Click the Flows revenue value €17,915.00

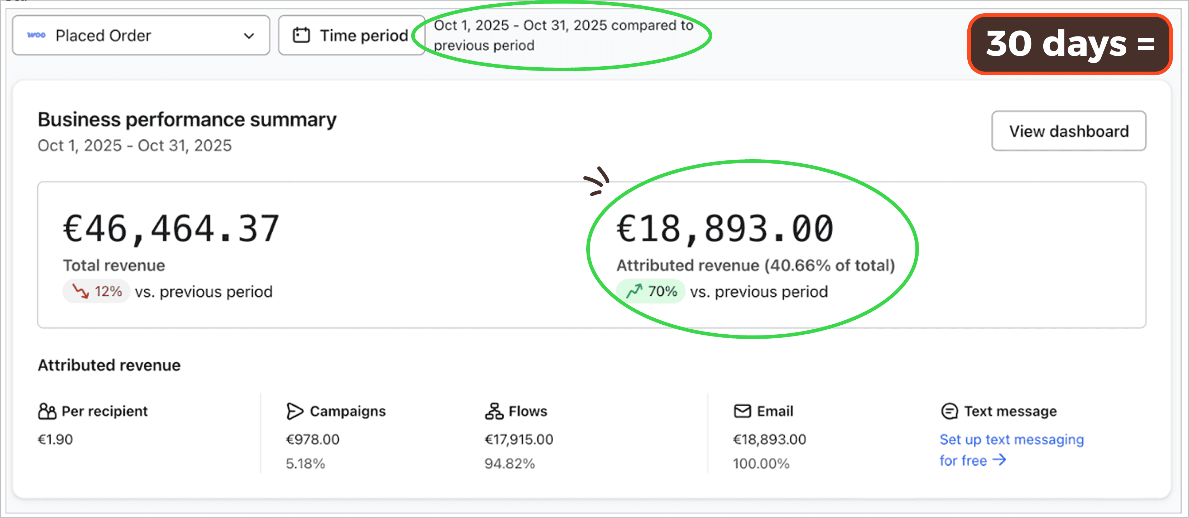pyautogui.click(x=519, y=439)
